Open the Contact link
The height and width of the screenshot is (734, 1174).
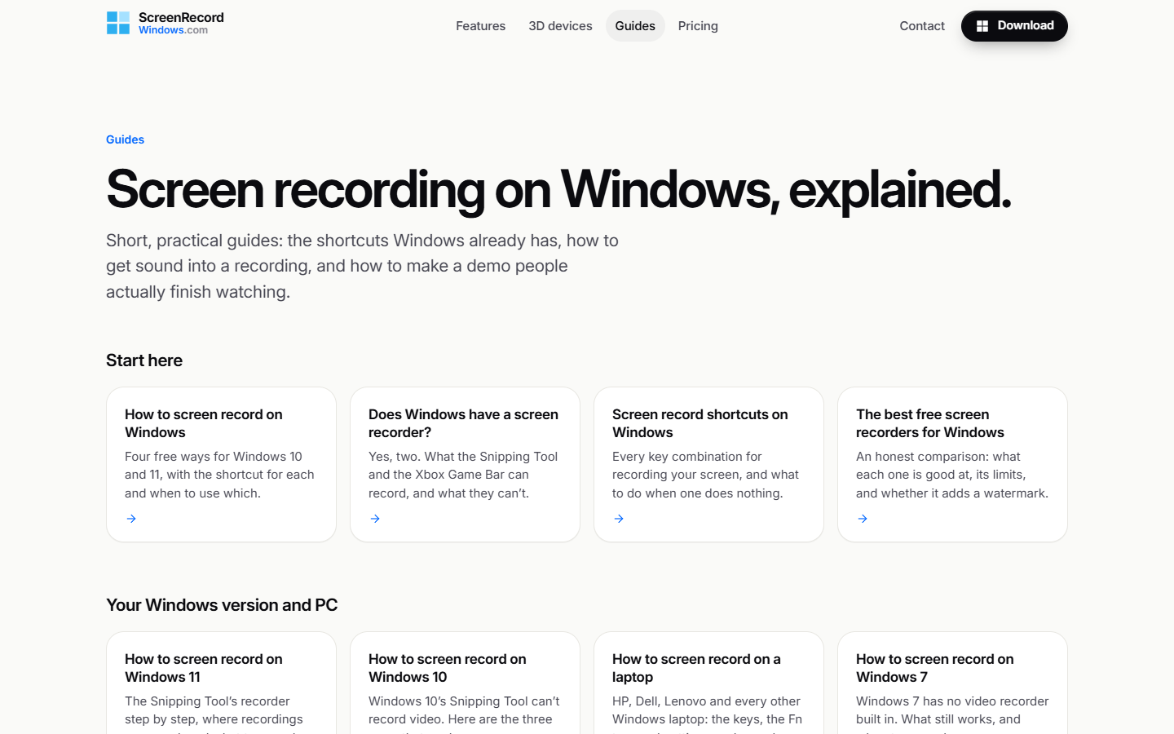(x=922, y=26)
